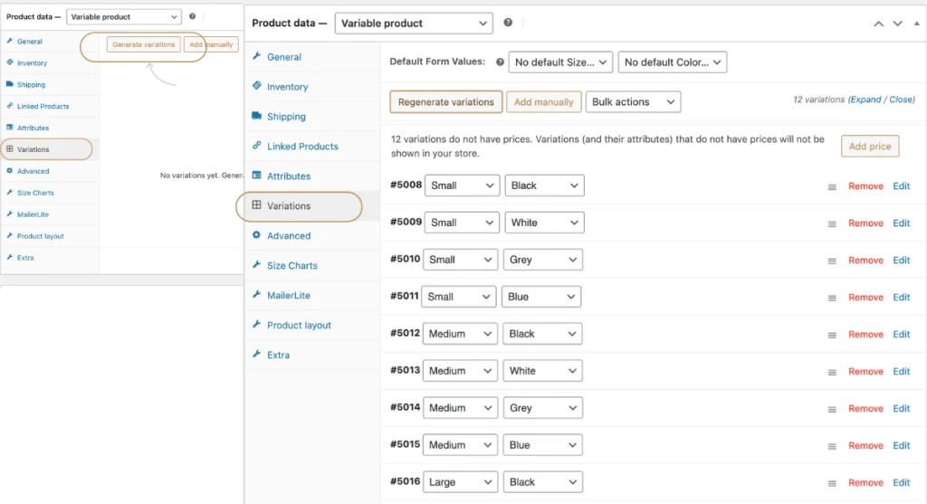
Task: Open color dropdown showing Grey for #5010
Action: (x=543, y=260)
